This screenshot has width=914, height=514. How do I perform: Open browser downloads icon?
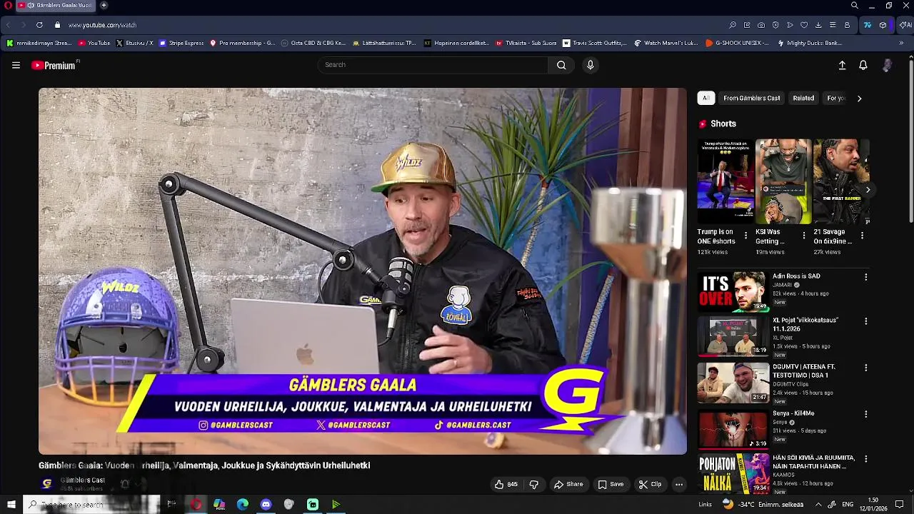818,25
